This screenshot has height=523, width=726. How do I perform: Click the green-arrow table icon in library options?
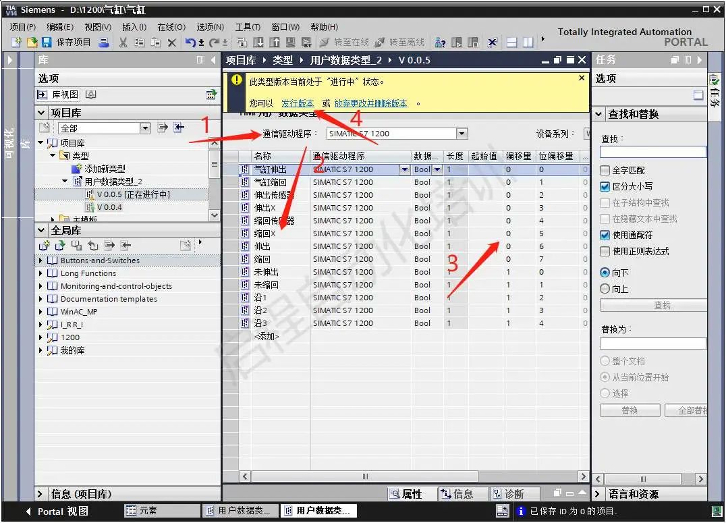click(211, 94)
